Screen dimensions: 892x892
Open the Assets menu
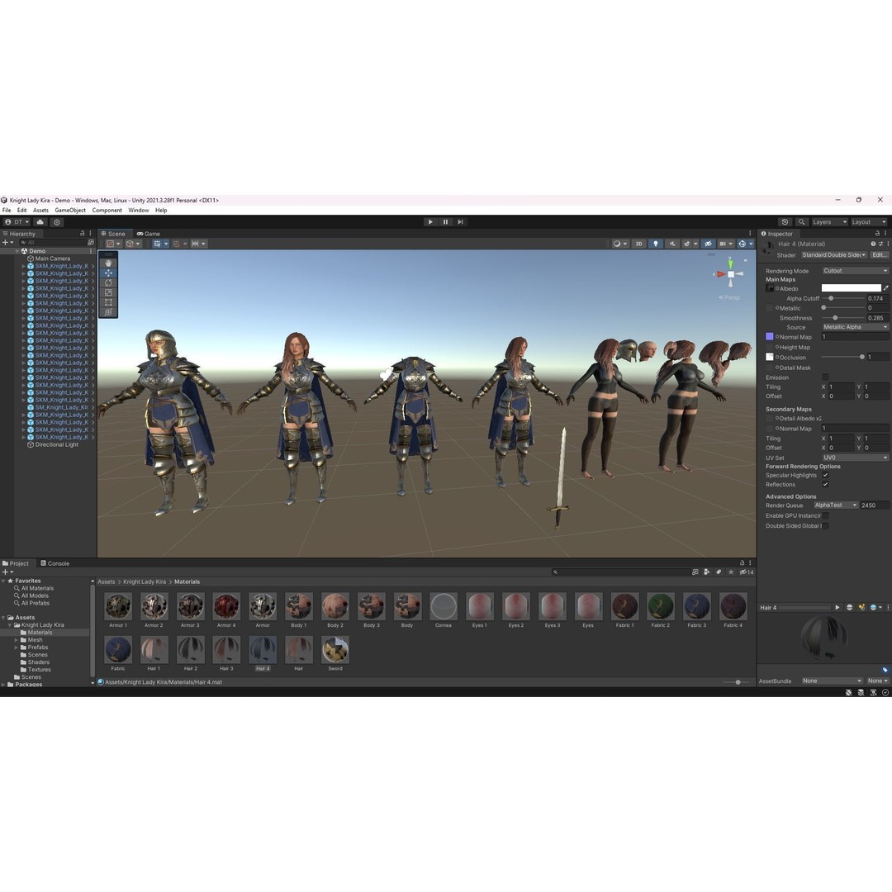40,210
